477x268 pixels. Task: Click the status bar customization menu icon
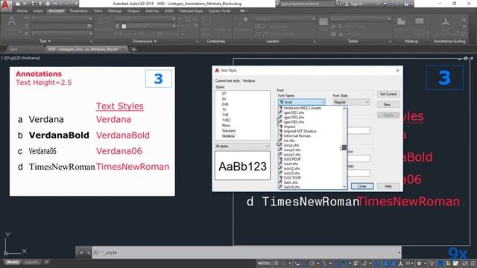(473, 263)
